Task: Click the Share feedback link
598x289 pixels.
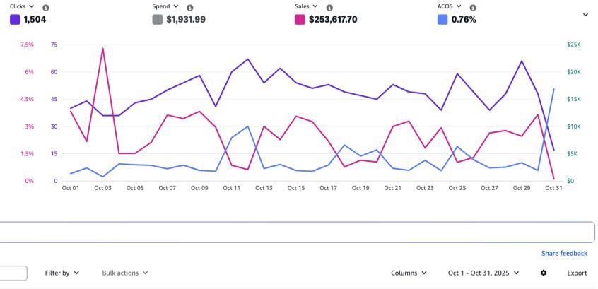Action: (564, 253)
